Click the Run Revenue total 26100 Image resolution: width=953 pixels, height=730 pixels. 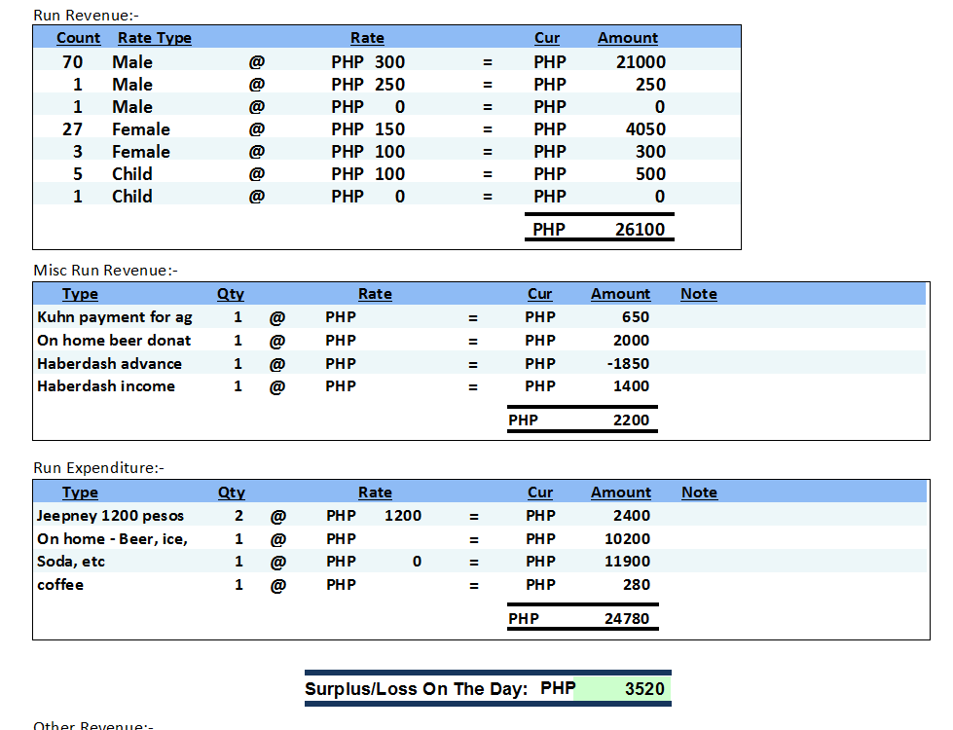(640, 230)
